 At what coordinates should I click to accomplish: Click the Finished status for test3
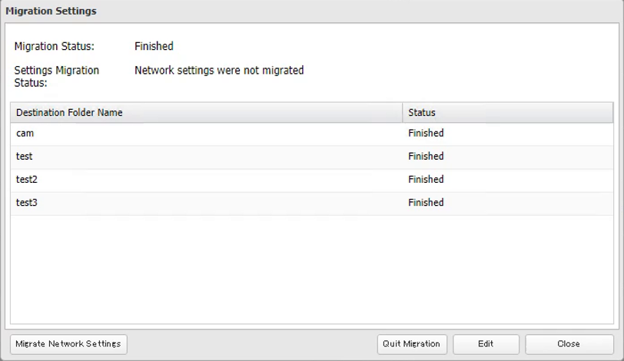pyautogui.click(x=426, y=203)
